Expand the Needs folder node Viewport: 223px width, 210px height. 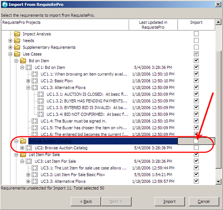[x=10, y=41]
